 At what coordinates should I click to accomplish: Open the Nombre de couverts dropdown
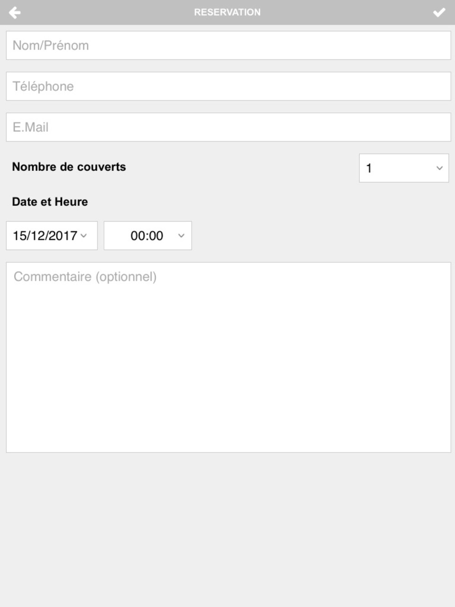tap(404, 168)
